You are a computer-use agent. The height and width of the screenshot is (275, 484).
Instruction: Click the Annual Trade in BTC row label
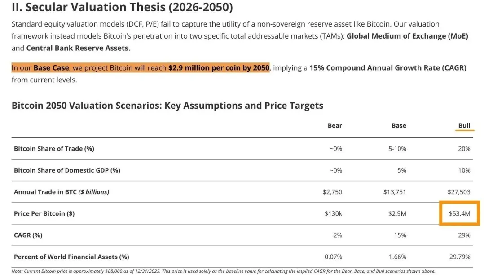tap(62, 192)
